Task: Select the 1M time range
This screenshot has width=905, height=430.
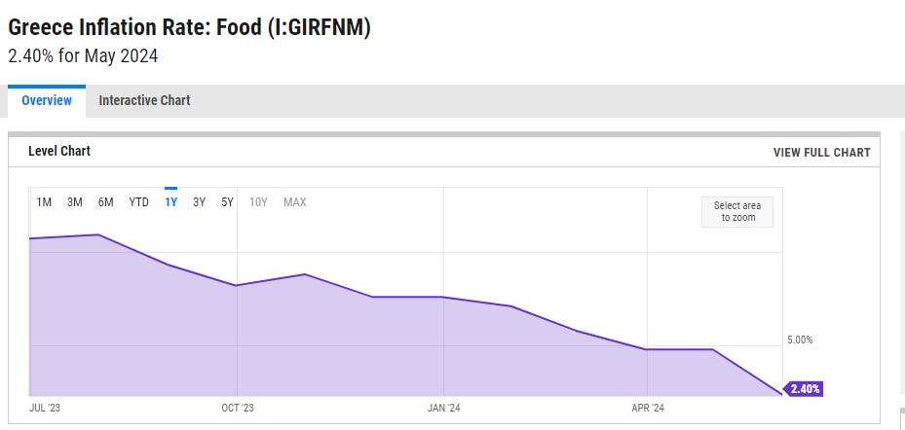Action: [44, 202]
